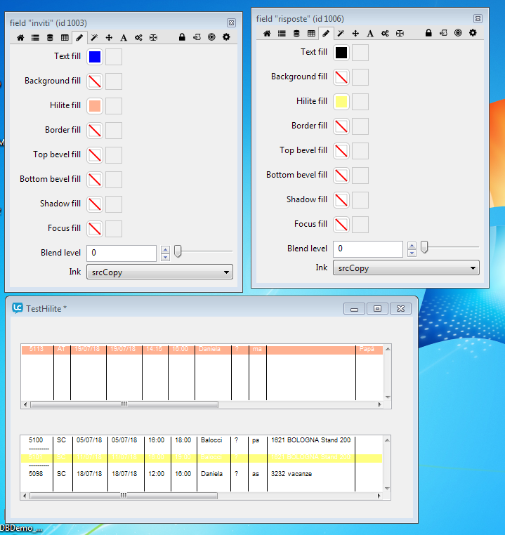The image size is (505, 535).
Task: Open the Basic (home) pane in inviti inspector
Action: coord(20,37)
